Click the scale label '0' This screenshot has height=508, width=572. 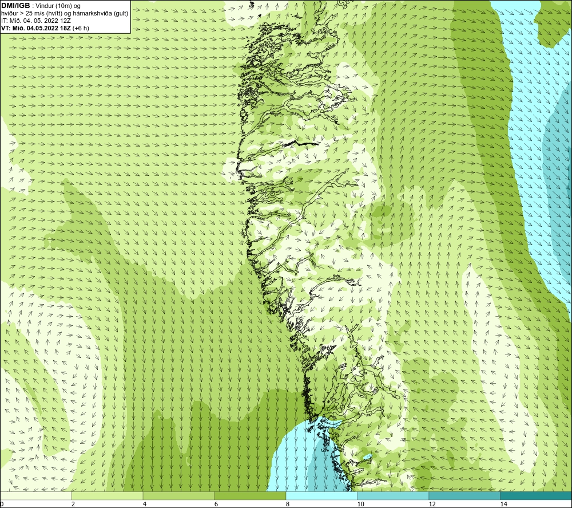click(x=2, y=505)
